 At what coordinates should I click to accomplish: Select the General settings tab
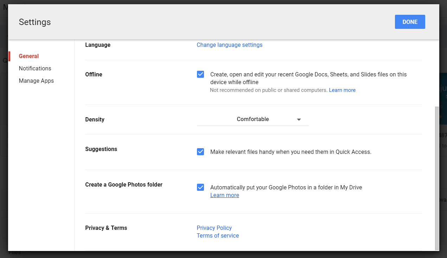point(29,56)
